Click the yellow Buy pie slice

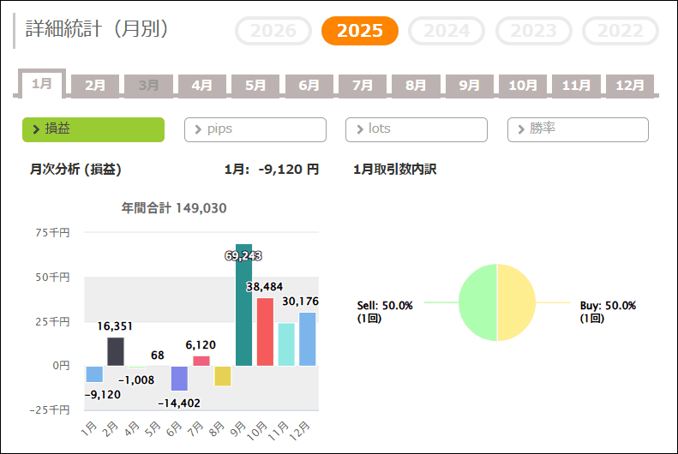517,302
